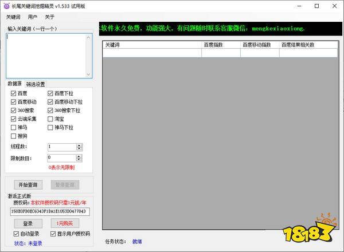Click the red 0表示无限制 hint text
Screen dimensions: 344x252
pos(62,167)
